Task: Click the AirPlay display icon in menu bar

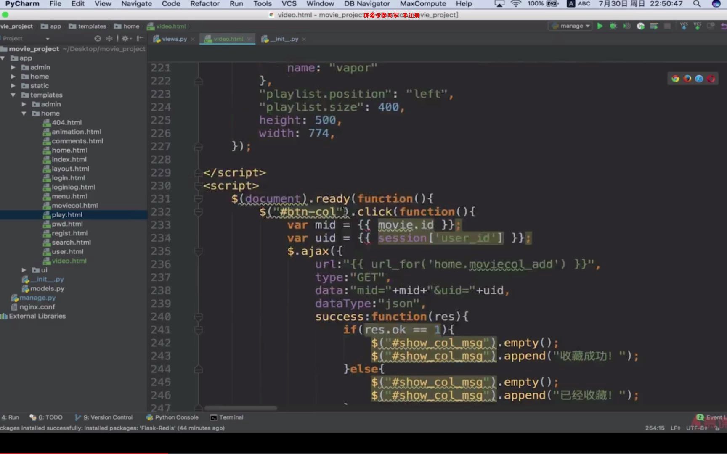Action: point(499,4)
